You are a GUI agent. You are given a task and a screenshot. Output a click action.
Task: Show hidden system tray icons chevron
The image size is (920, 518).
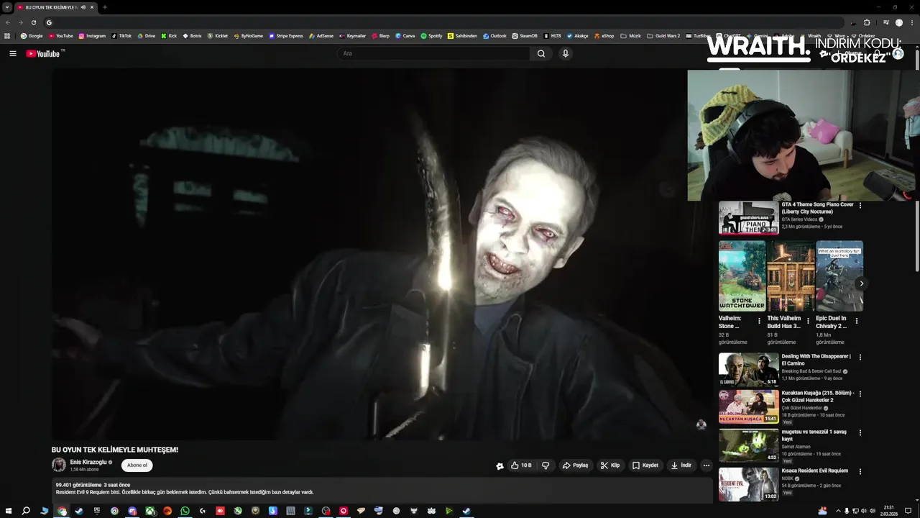tap(838, 511)
